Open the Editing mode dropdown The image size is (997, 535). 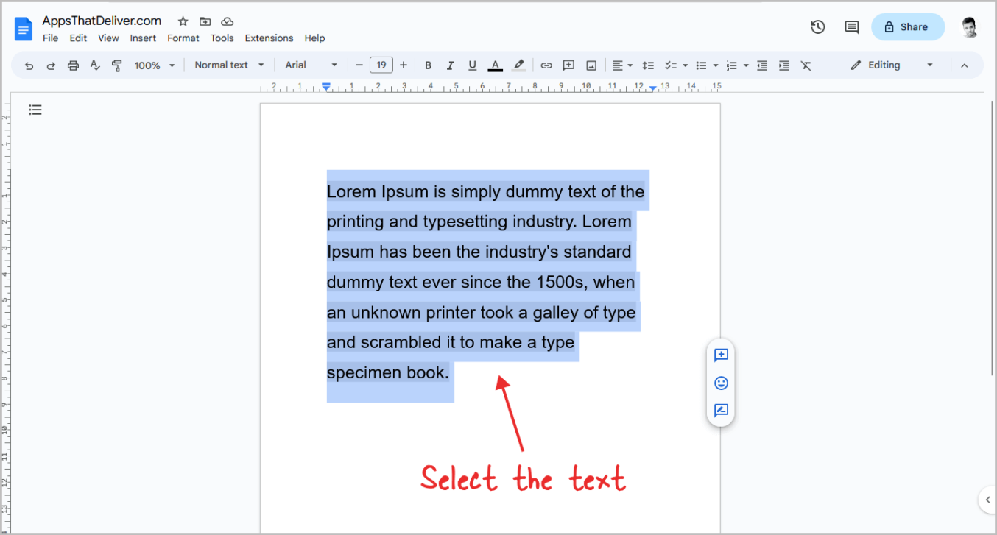pyautogui.click(x=892, y=65)
